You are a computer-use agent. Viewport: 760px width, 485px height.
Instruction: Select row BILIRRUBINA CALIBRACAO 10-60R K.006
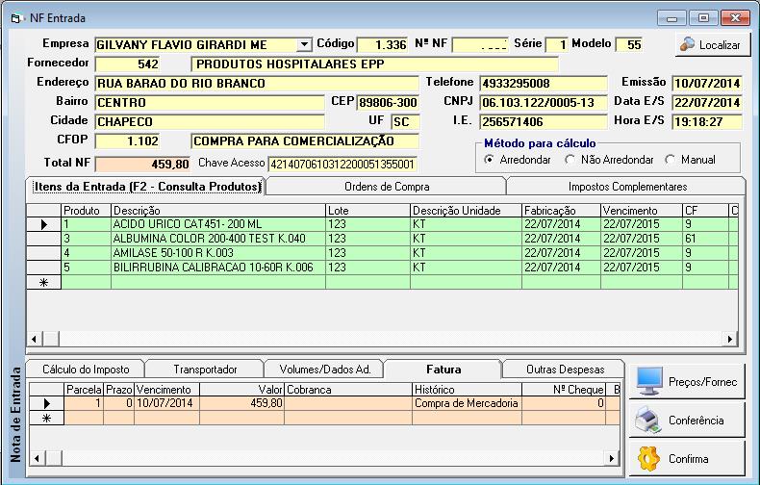tap(382, 268)
